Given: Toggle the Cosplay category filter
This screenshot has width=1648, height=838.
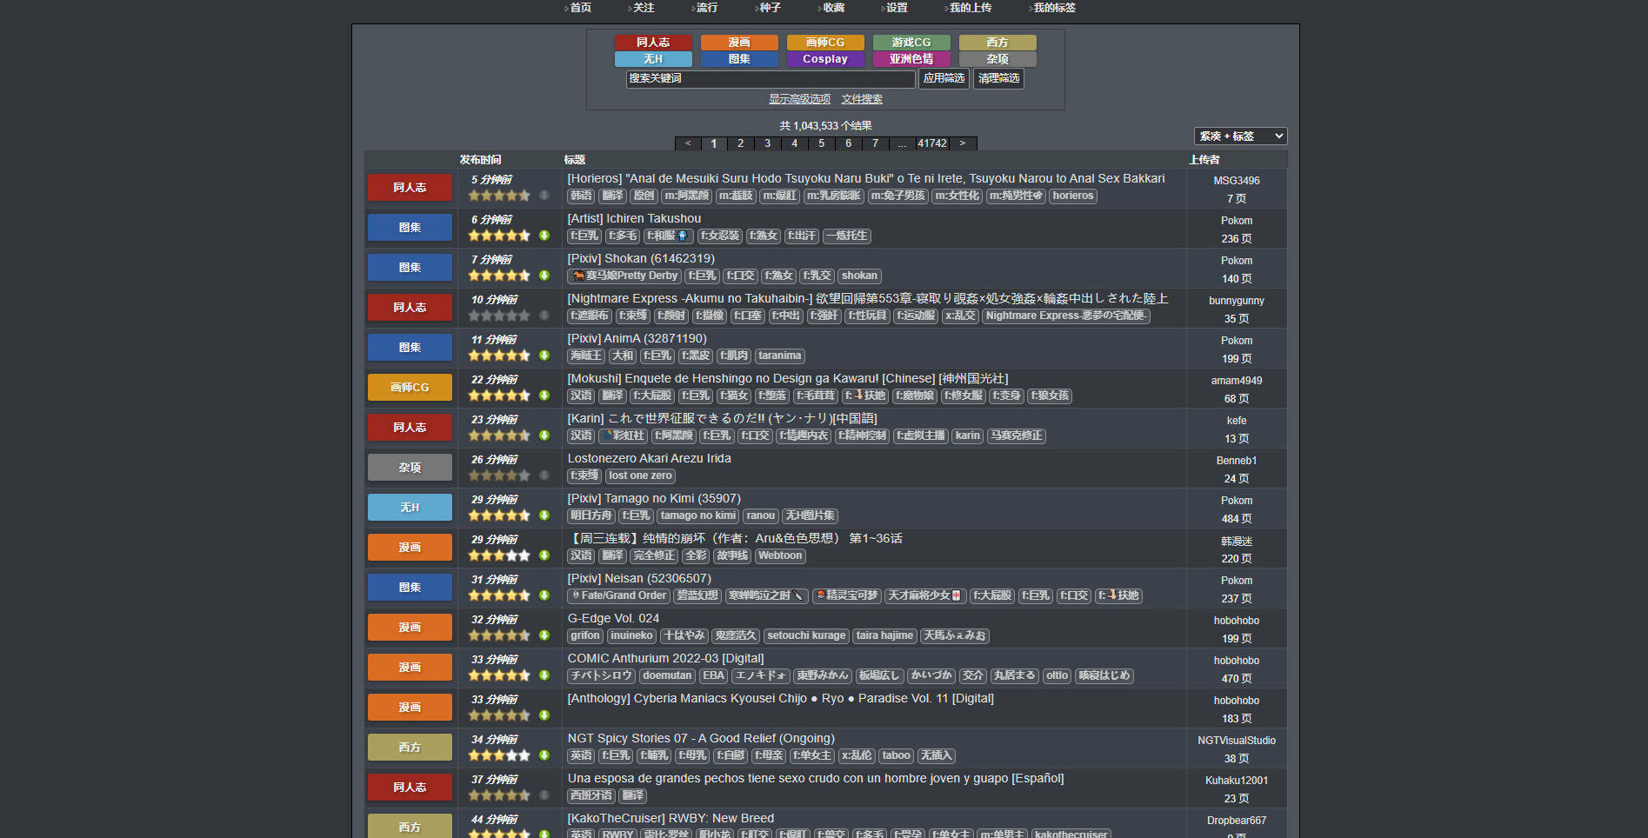Looking at the screenshot, I should point(824,59).
